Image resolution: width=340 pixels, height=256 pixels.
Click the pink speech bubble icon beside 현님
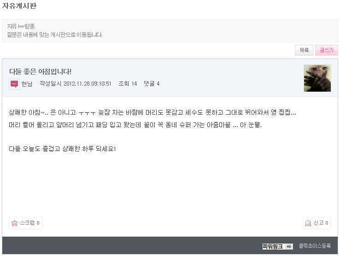14,84
